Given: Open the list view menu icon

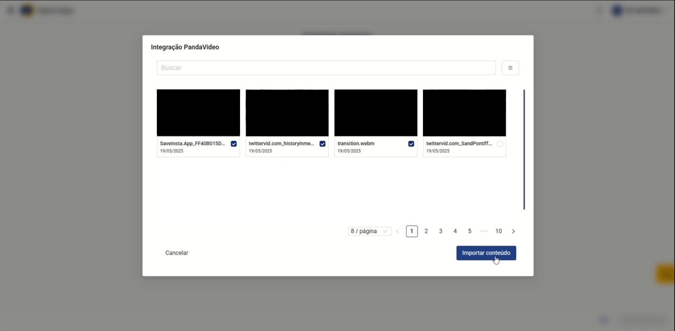Looking at the screenshot, I should [510, 68].
